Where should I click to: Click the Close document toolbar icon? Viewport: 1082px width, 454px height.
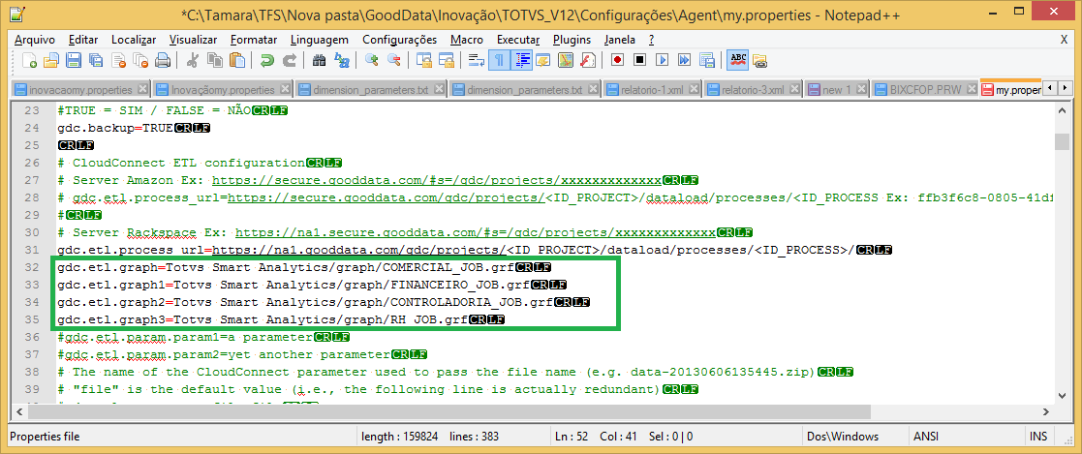click(119, 60)
